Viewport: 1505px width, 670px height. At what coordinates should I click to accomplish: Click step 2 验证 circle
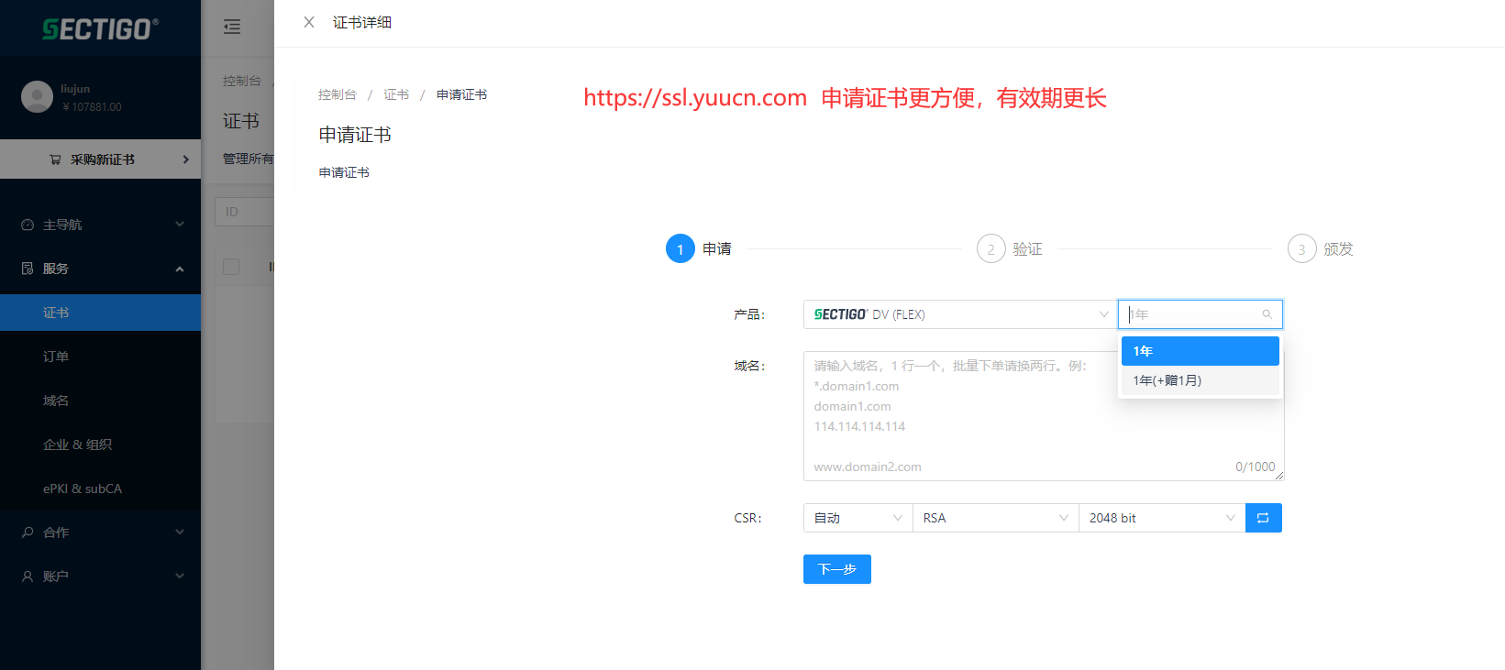click(x=990, y=248)
